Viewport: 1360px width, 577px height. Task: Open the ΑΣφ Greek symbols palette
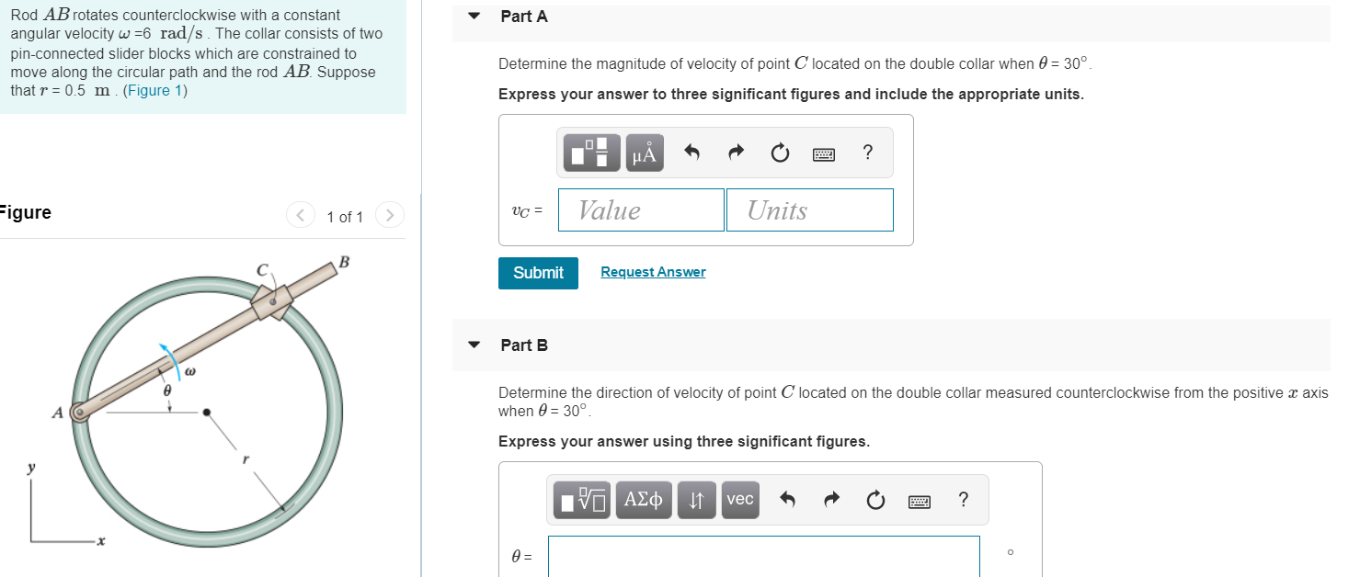pos(643,499)
